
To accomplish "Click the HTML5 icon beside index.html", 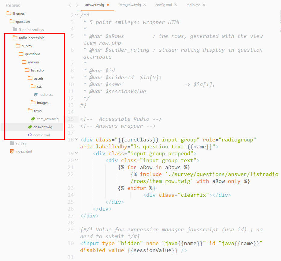I will point(12,151).
